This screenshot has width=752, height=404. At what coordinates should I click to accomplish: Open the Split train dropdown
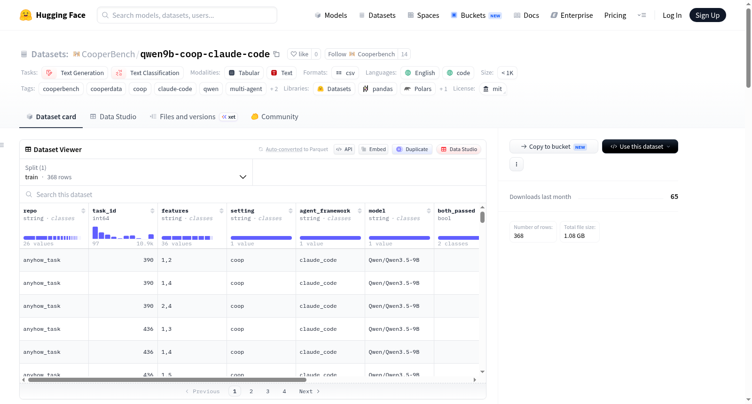pyautogui.click(x=136, y=172)
